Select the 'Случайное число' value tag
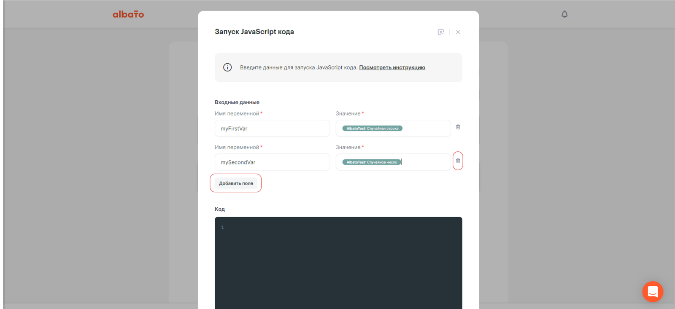 [371, 162]
